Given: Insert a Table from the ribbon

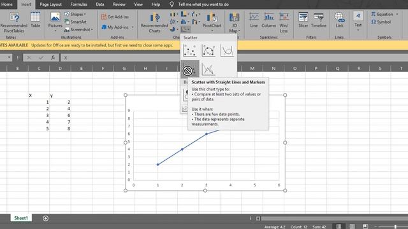Looking at the screenshot, I should coord(35,20).
